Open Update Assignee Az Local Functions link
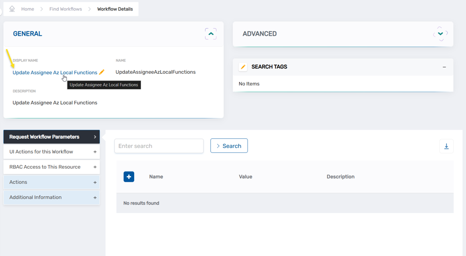The height and width of the screenshot is (256, 466). point(55,72)
